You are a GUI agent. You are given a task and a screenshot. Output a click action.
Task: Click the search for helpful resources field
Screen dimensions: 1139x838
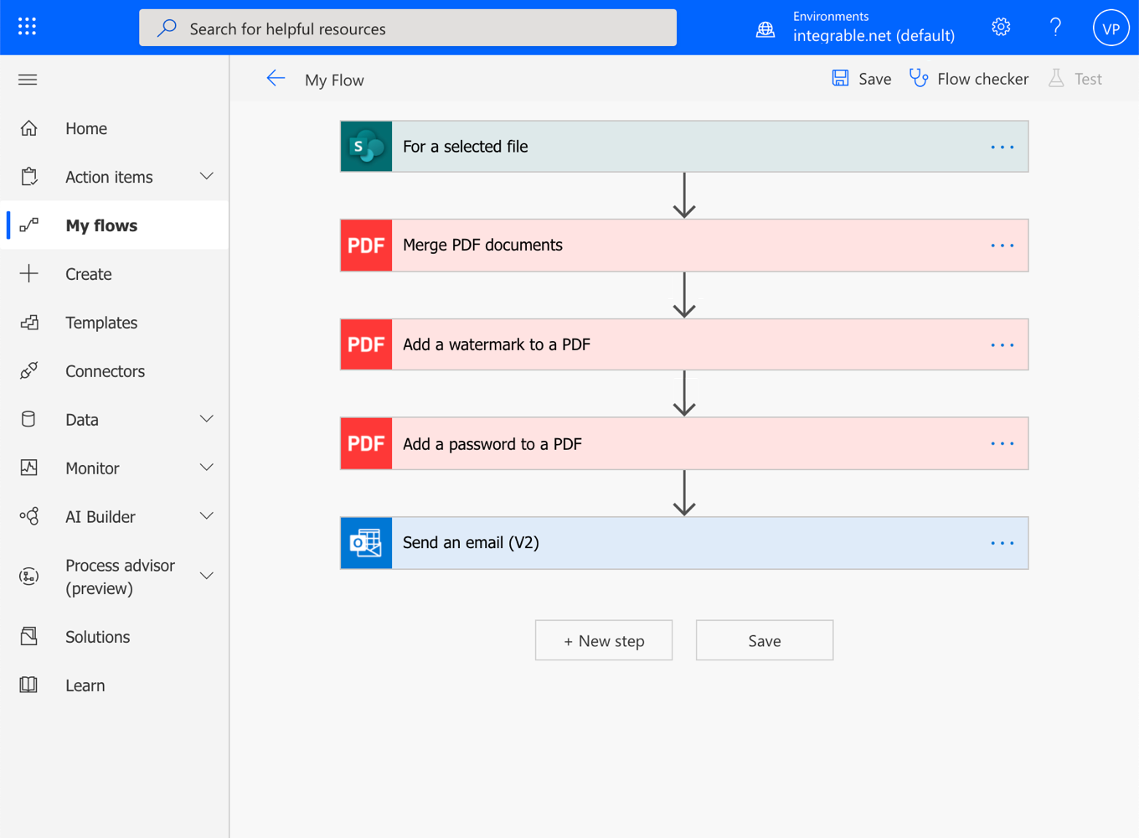click(407, 28)
